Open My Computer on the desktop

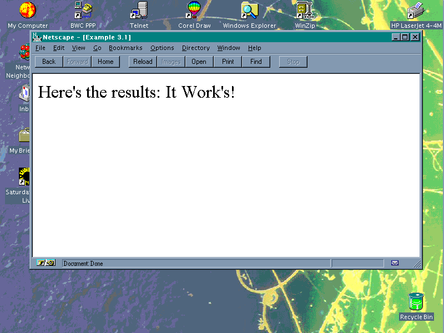[x=28, y=10]
